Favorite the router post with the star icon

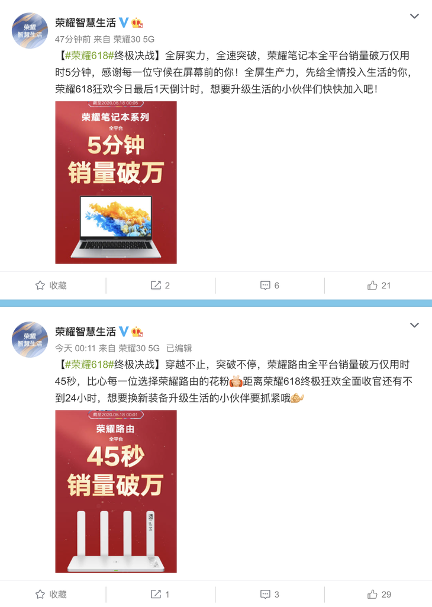pos(51,594)
